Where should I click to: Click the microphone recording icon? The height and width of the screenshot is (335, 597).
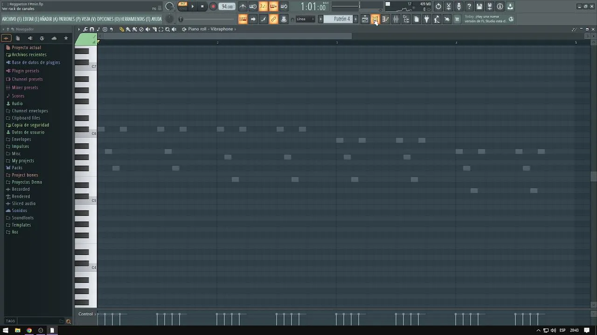click(459, 7)
